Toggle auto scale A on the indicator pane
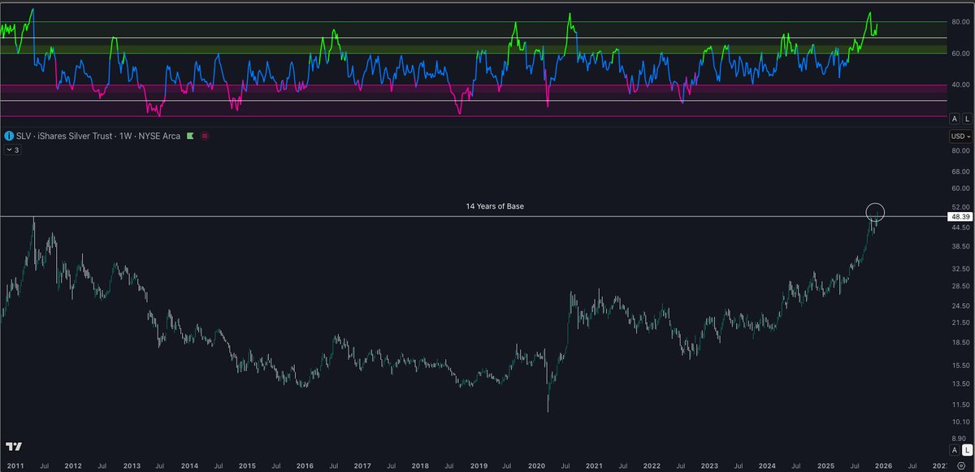This screenshot has width=975, height=472. click(955, 119)
